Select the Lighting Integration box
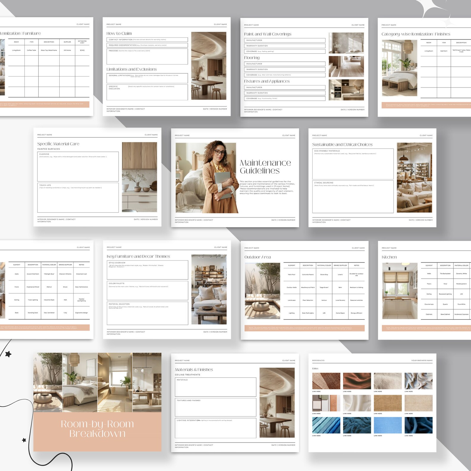The image size is (471, 471). (x=216, y=428)
